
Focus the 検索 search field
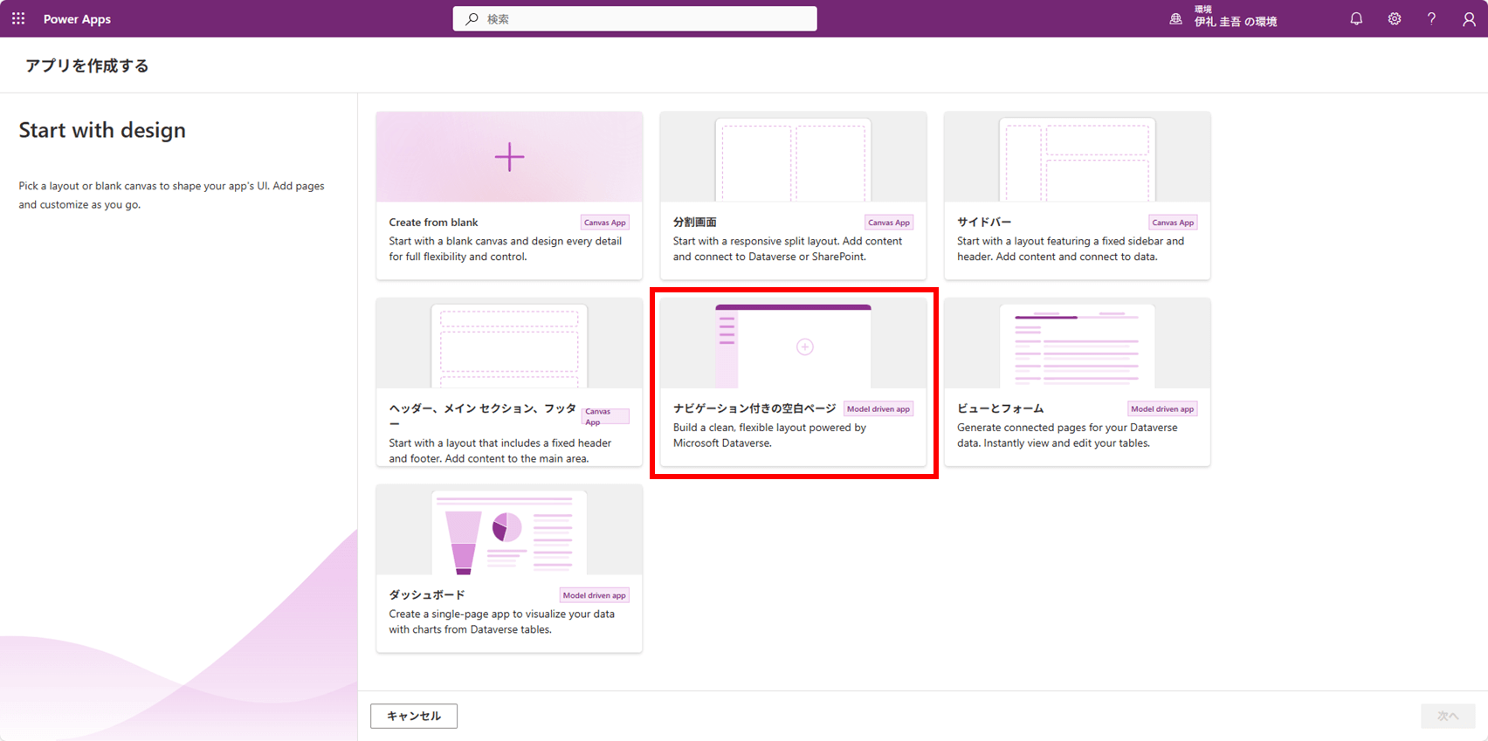point(635,18)
